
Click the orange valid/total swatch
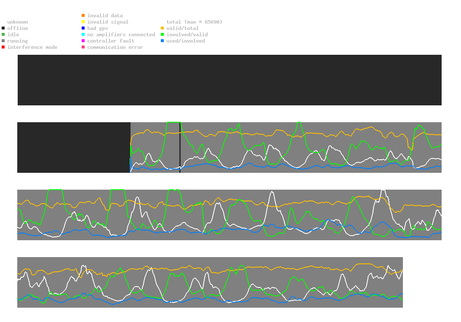[x=162, y=28]
